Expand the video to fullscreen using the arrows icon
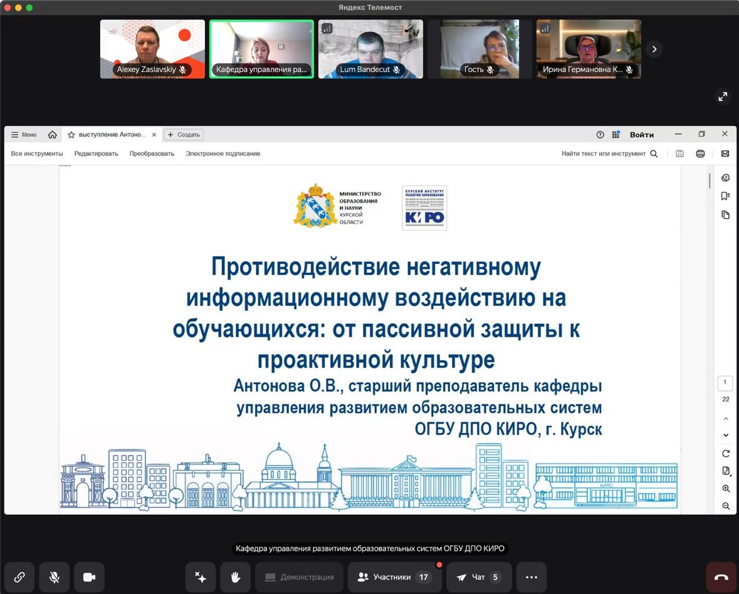The image size is (739, 594). 723,96
